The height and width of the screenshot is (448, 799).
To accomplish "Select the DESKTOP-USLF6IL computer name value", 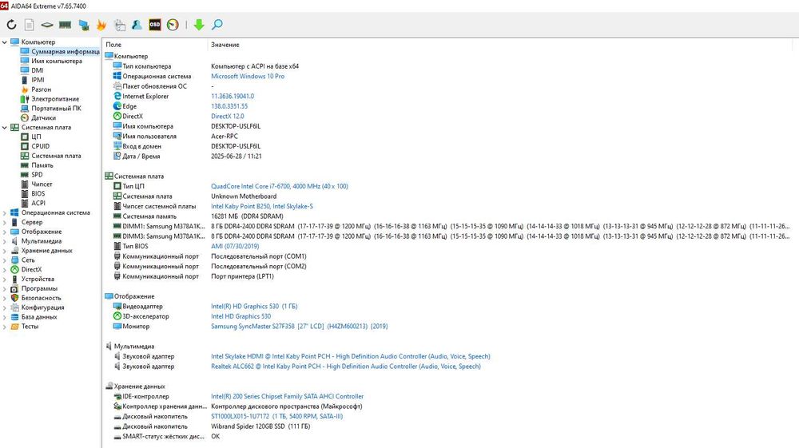I will 236,126.
